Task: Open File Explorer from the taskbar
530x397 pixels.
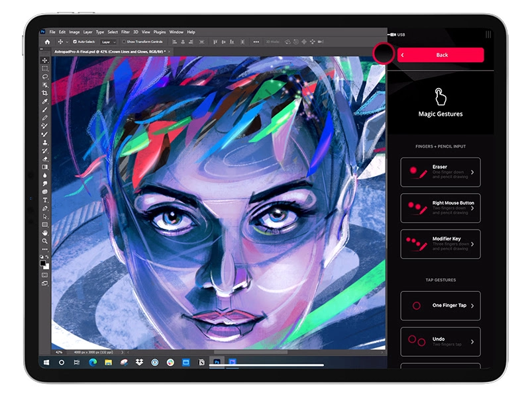Action: coord(108,362)
